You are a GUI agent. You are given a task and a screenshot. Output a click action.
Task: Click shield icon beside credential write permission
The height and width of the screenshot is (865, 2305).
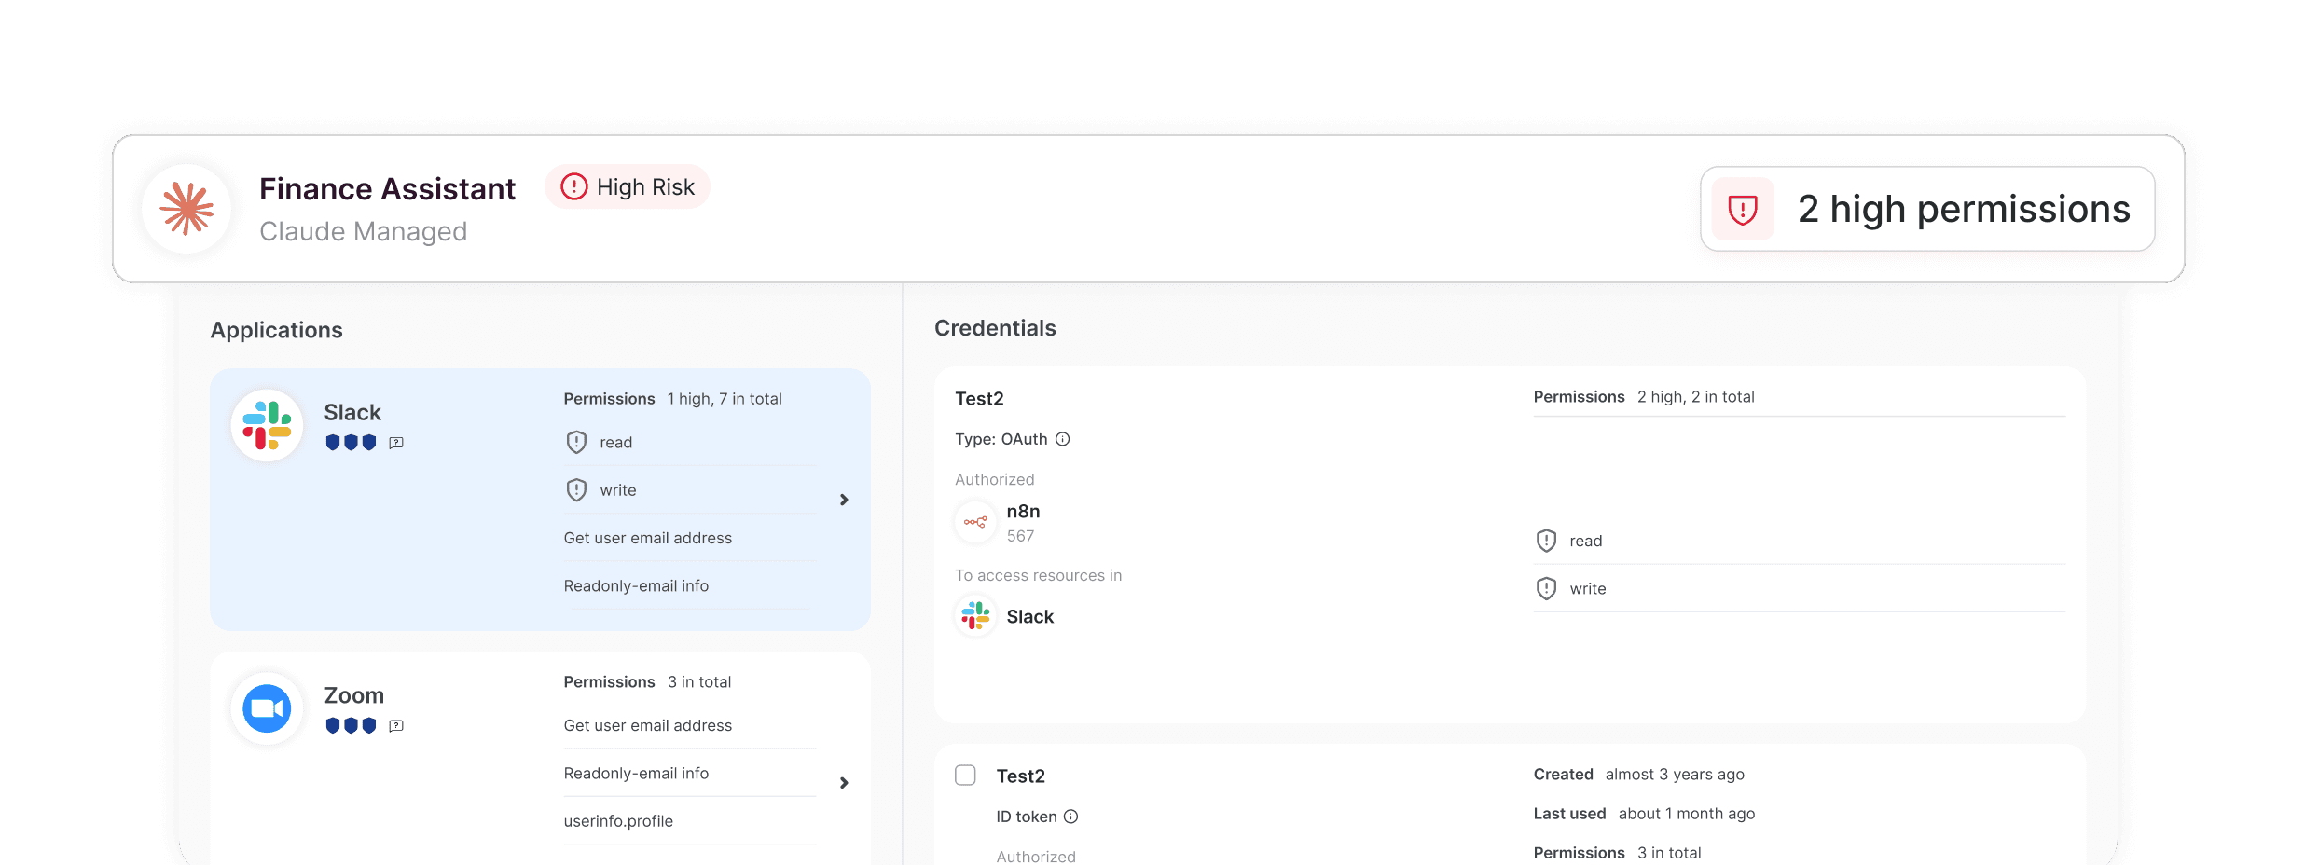pyautogui.click(x=1546, y=588)
